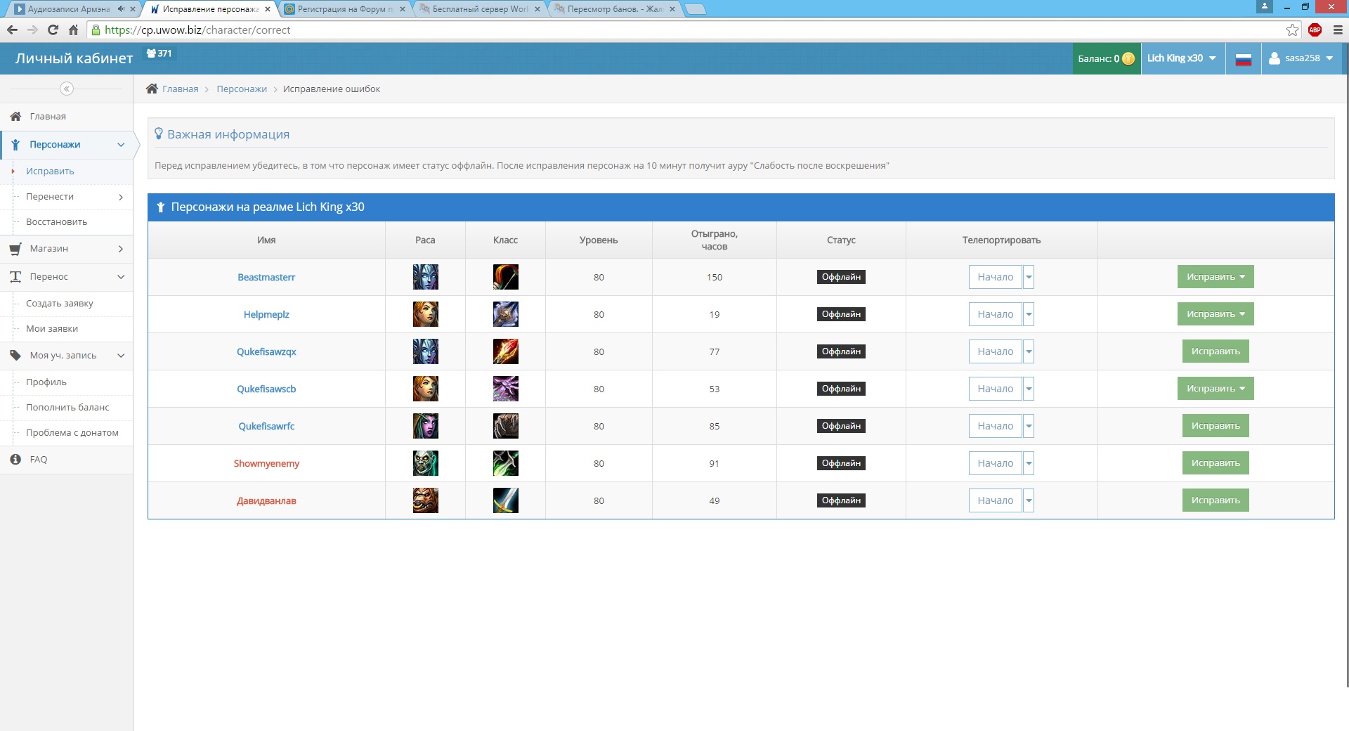
Task: Click the home icon in the breadcrumb
Action: click(152, 89)
